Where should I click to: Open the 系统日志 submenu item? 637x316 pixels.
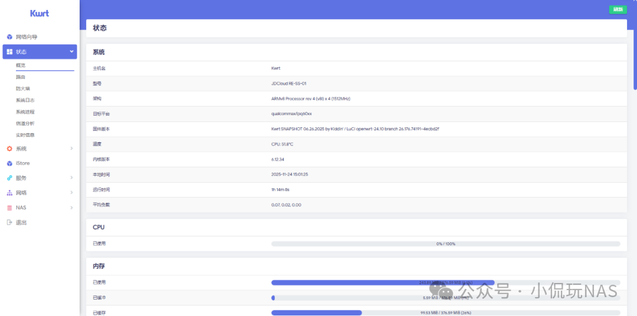(x=25, y=100)
